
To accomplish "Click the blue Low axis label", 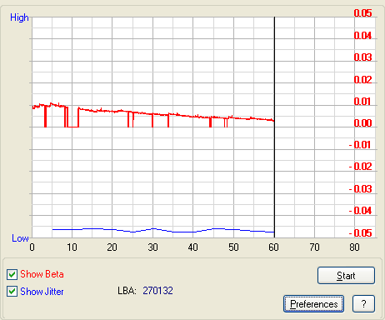I will pos(20,238).
